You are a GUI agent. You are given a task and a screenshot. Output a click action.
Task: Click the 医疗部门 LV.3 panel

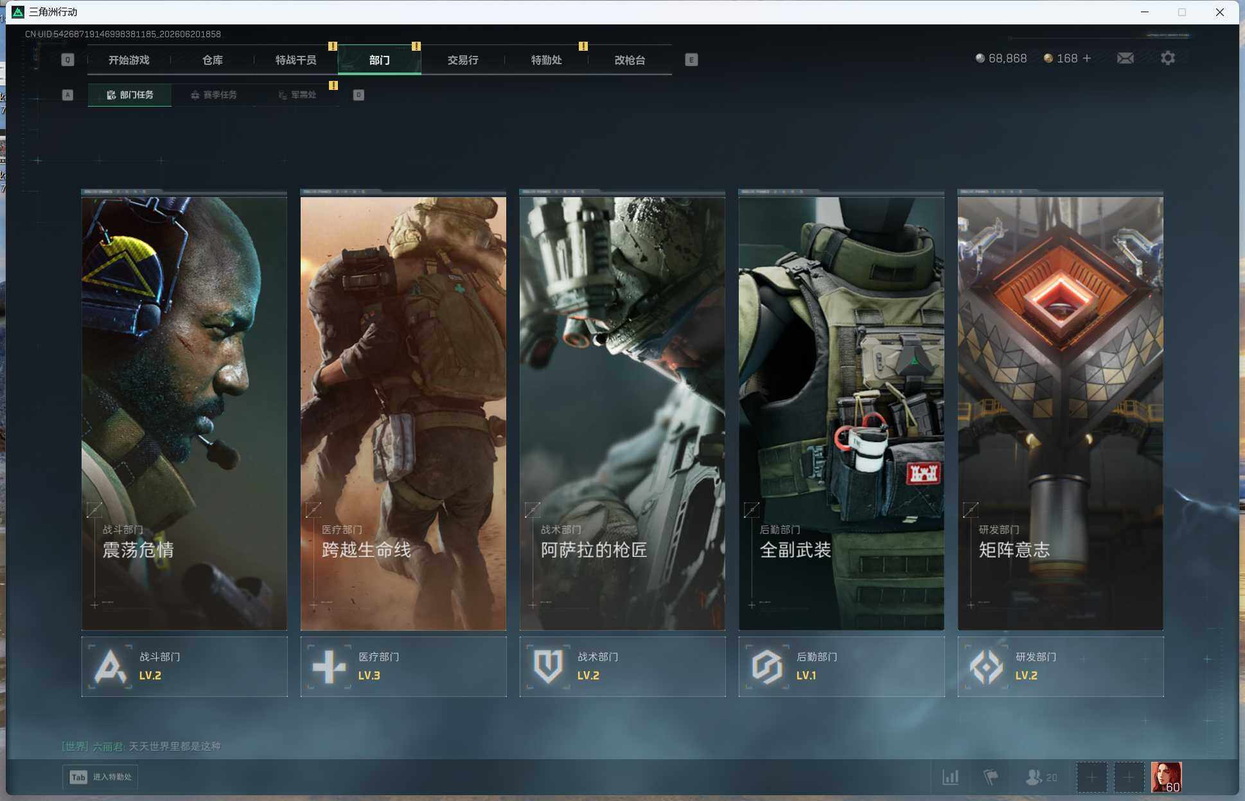coord(403,667)
